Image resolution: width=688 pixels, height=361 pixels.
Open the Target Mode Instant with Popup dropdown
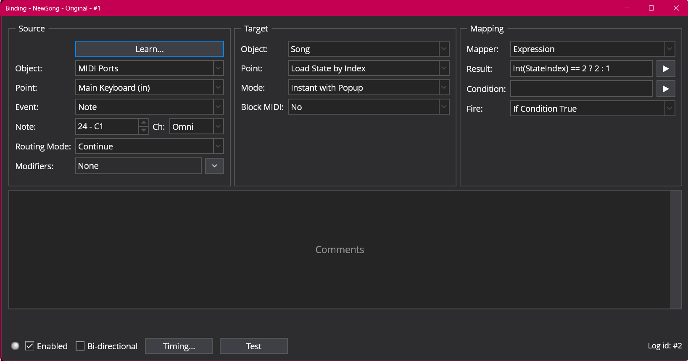point(444,88)
